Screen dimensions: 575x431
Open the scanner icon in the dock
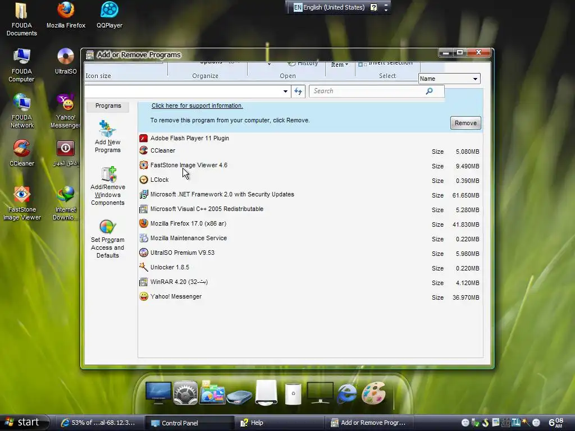(x=239, y=397)
